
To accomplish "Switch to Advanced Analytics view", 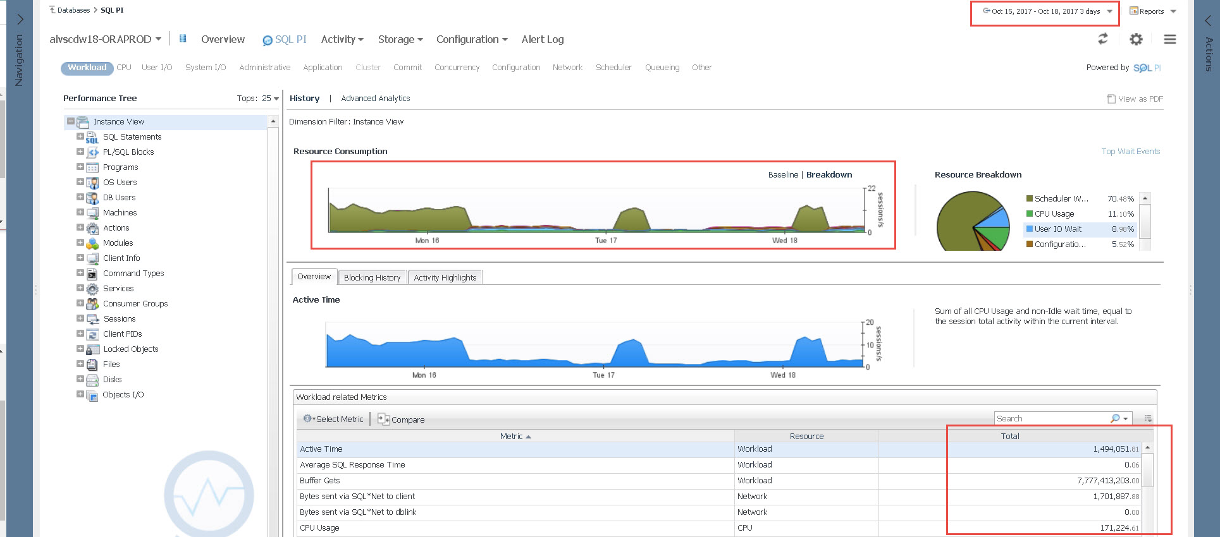I will point(375,99).
